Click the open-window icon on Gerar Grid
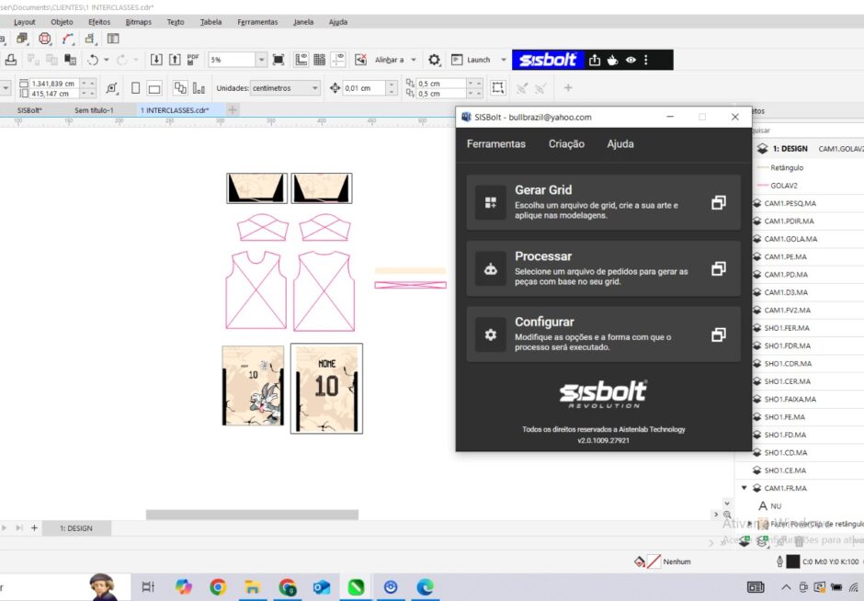 [x=718, y=203]
